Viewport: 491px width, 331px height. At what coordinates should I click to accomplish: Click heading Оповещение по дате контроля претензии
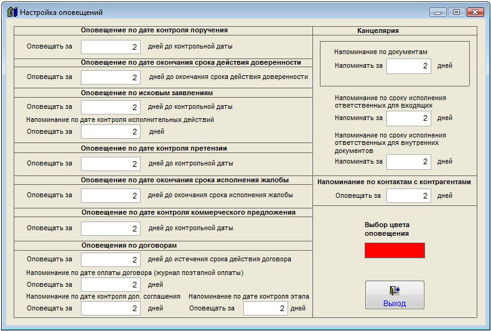(154, 148)
